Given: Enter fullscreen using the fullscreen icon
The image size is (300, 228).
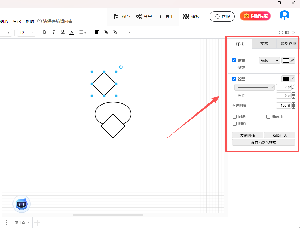Looking at the screenshot, I should click(281, 32).
